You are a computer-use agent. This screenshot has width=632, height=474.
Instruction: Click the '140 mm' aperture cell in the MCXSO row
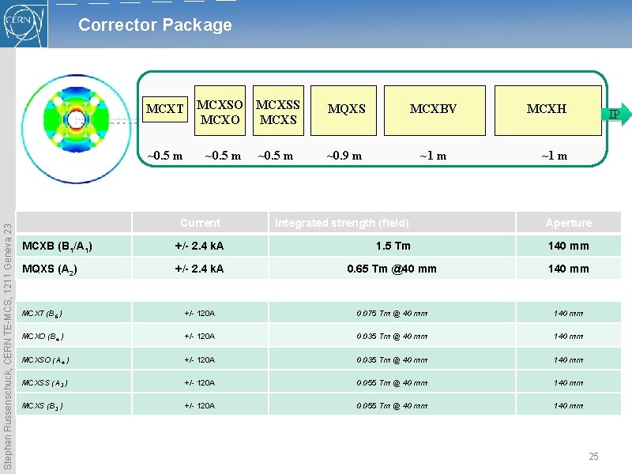coord(569,359)
